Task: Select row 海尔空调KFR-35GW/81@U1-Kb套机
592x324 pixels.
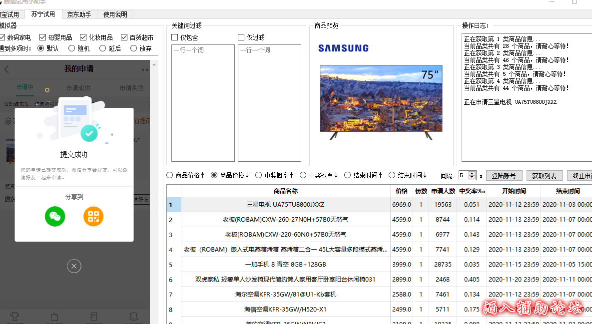Action: (x=286, y=295)
